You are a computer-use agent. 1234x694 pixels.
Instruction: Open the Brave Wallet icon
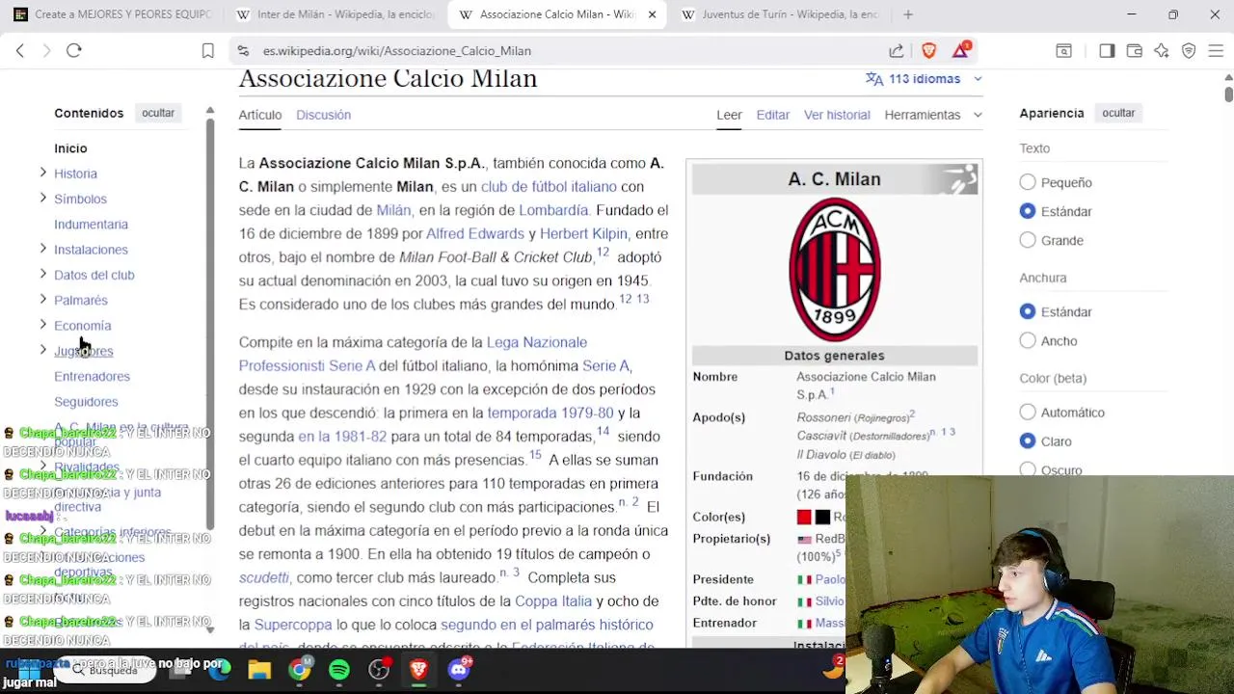[x=1135, y=51]
